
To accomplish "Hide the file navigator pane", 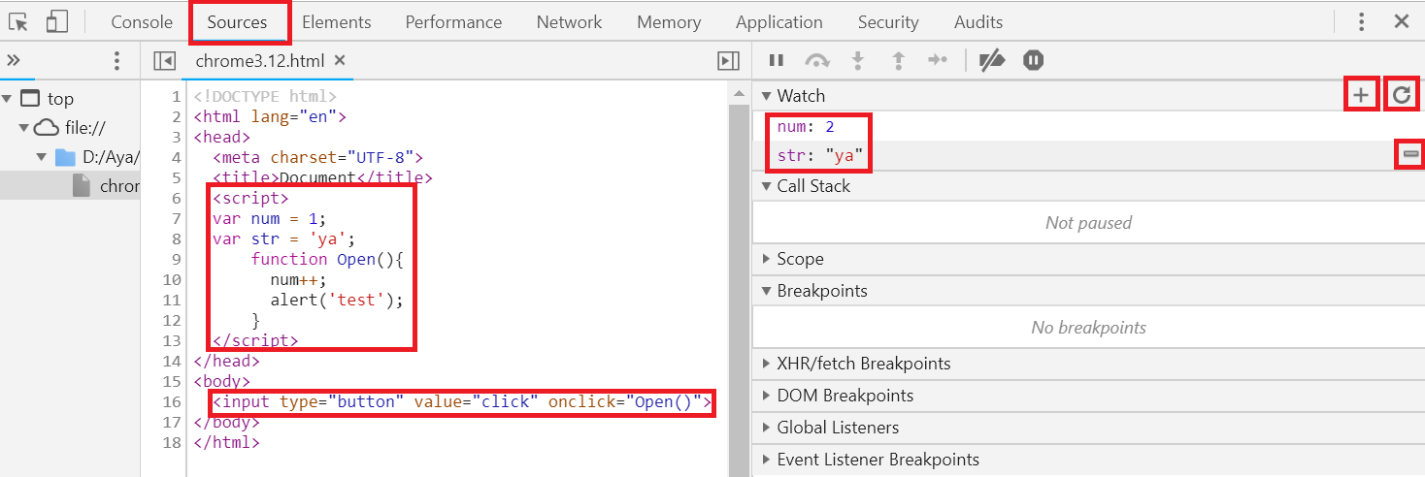I will click(164, 61).
